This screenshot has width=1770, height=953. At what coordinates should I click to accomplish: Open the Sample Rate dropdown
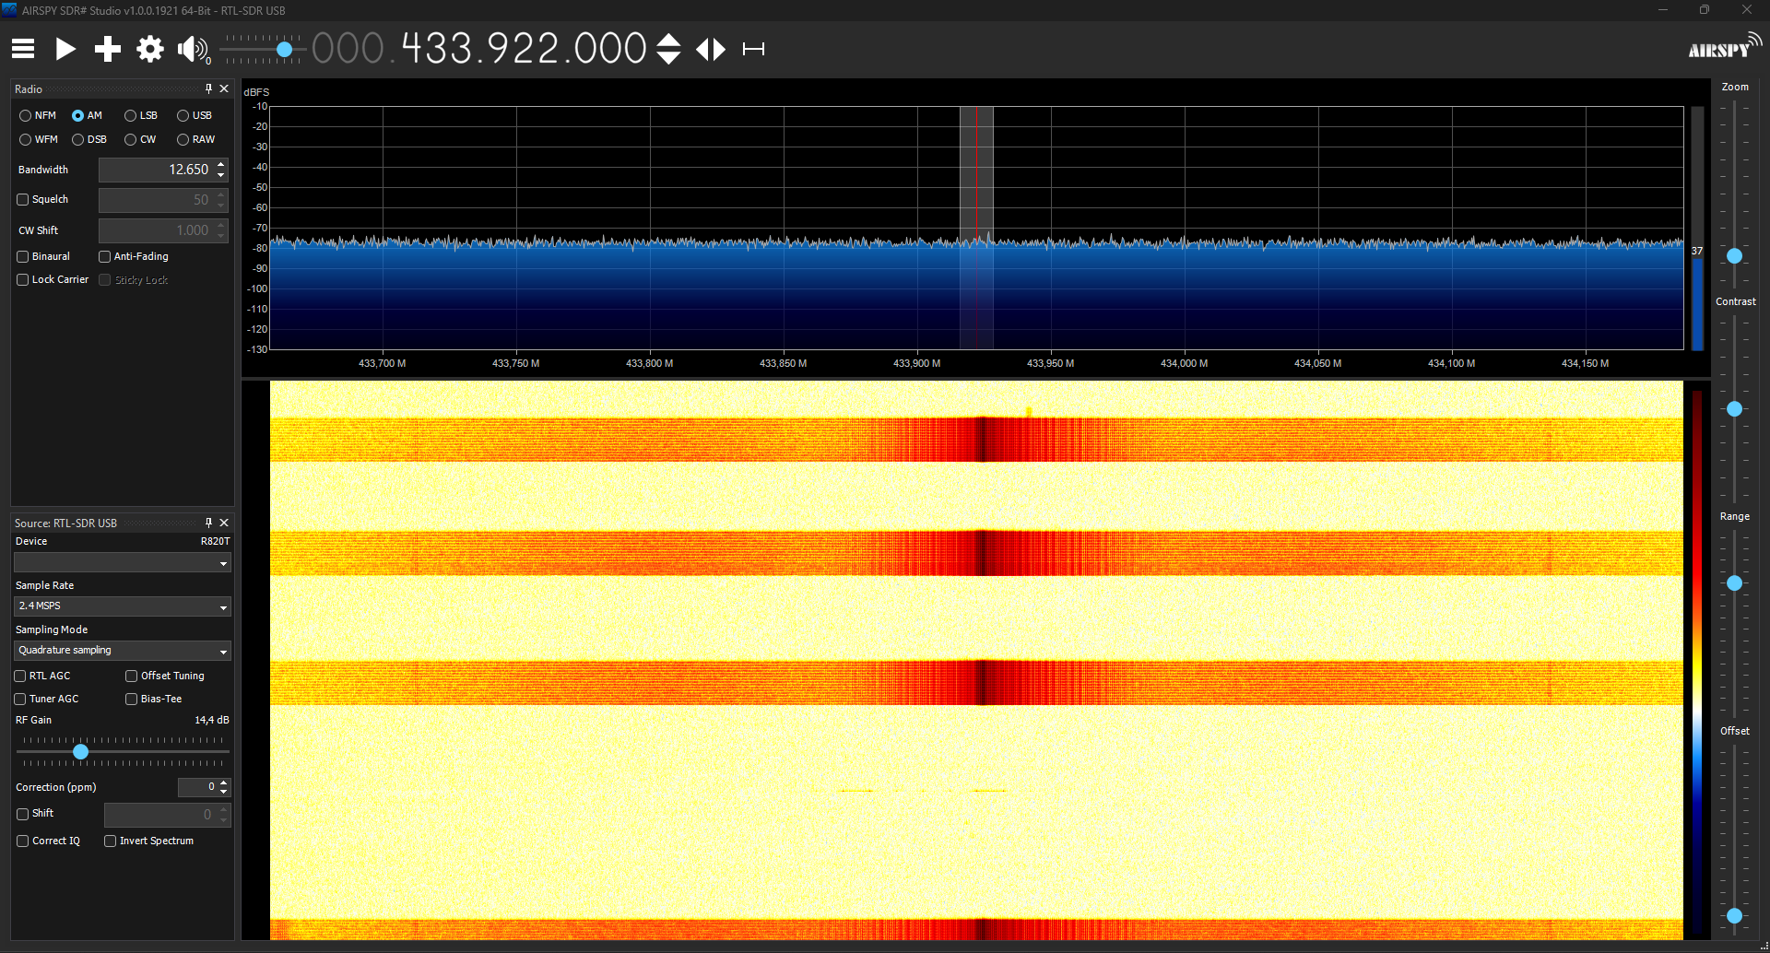pyautogui.click(x=123, y=606)
